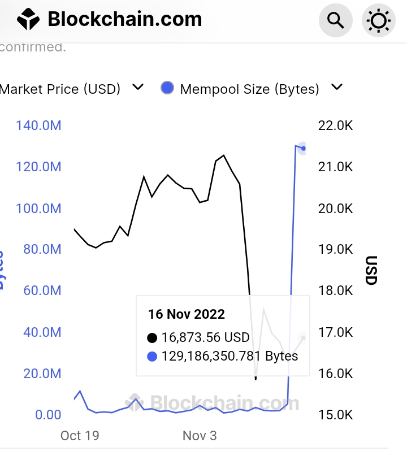Click the Nov 3 date axis label
The width and height of the screenshot is (407, 451).
(200, 436)
